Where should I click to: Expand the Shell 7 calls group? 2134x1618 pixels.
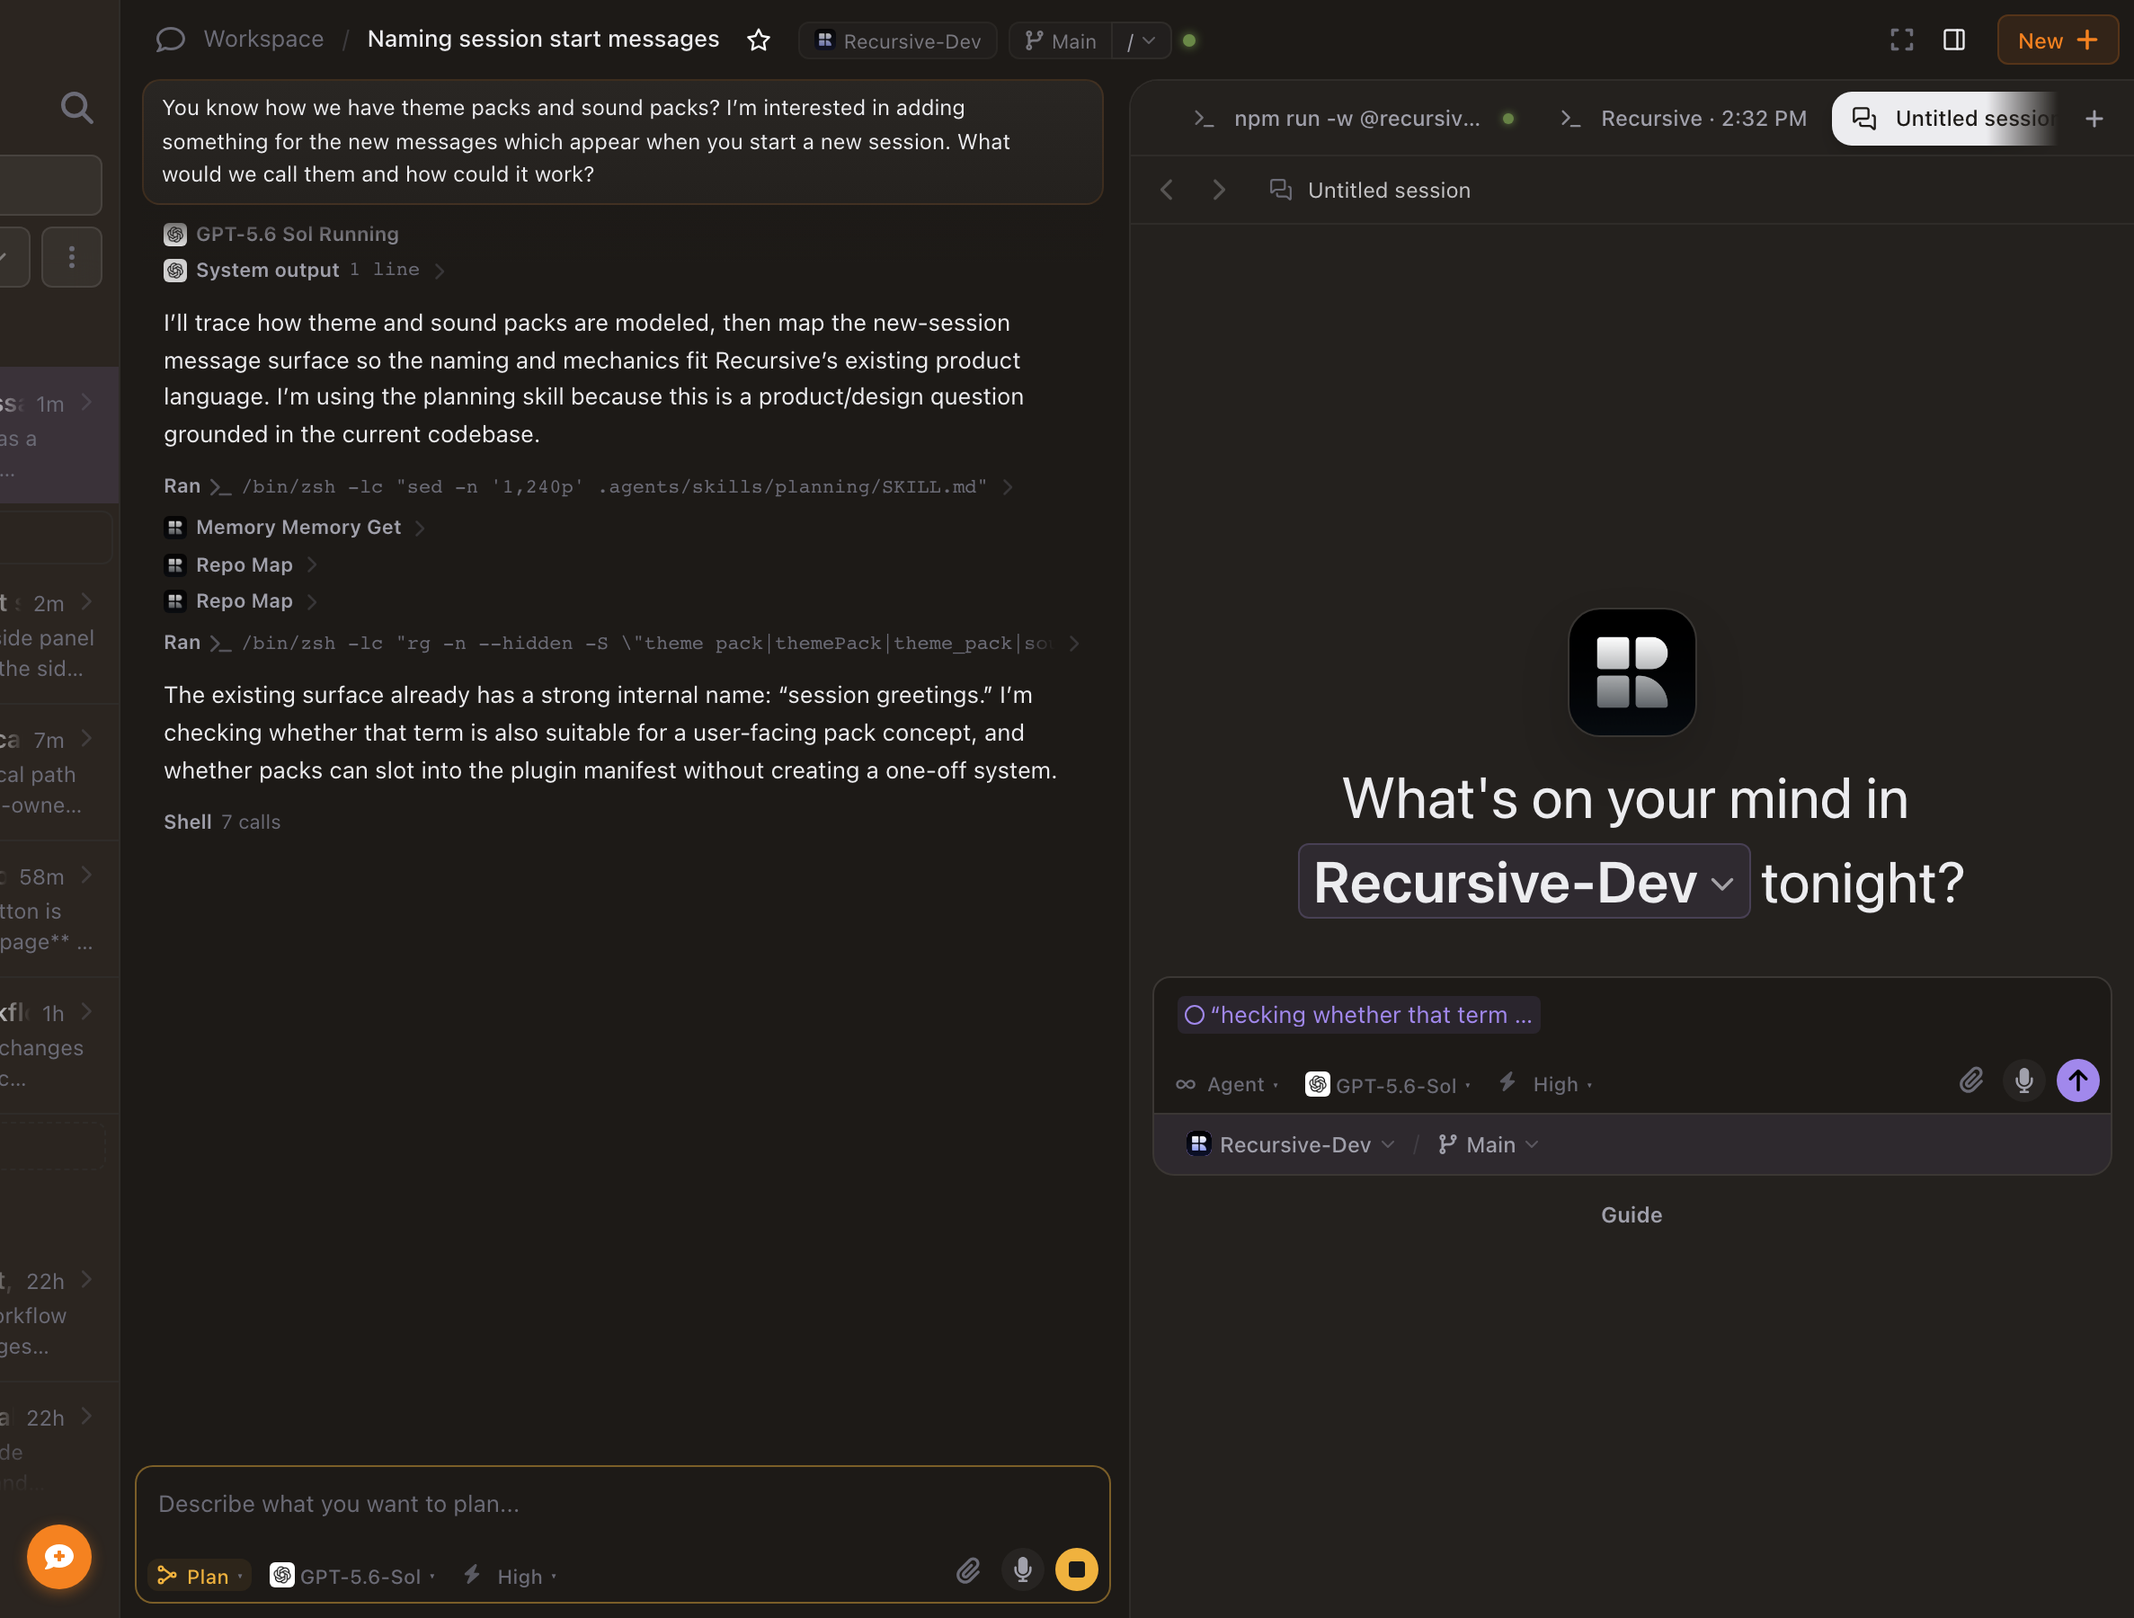tap(222, 822)
